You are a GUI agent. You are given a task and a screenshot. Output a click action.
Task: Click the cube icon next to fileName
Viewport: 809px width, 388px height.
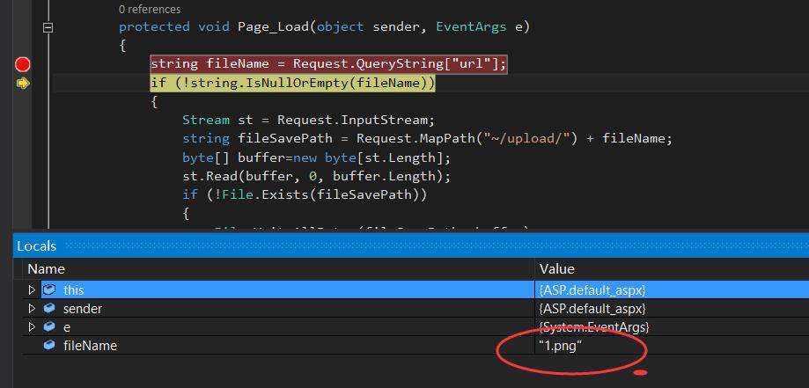click(x=49, y=345)
